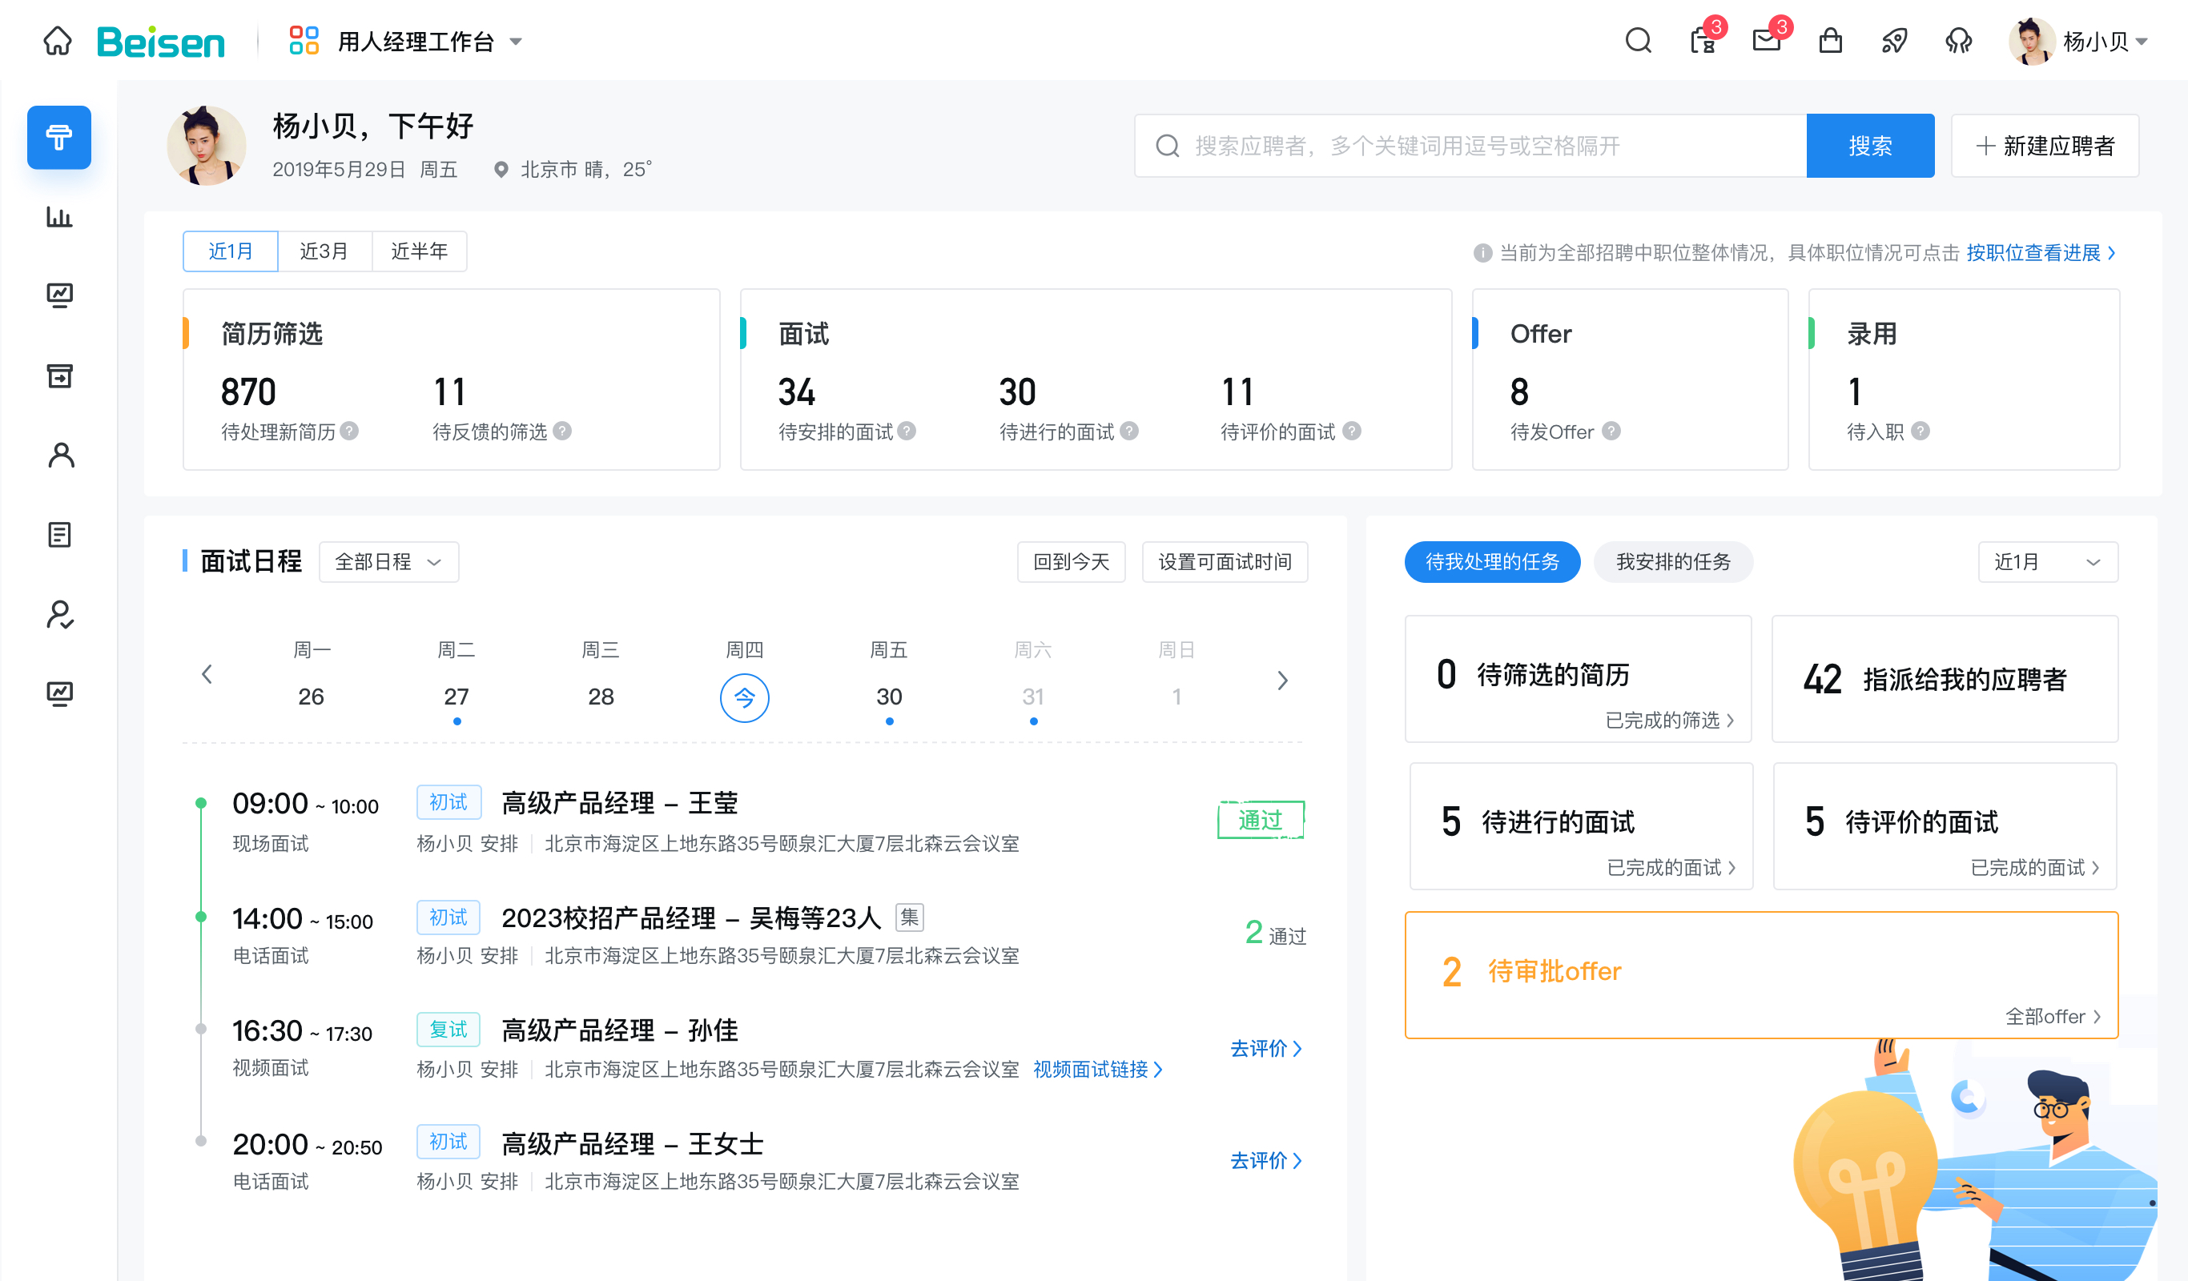Open 全部offer link
Viewport: 2188px width, 1281px height.
coord(2053,1016)
